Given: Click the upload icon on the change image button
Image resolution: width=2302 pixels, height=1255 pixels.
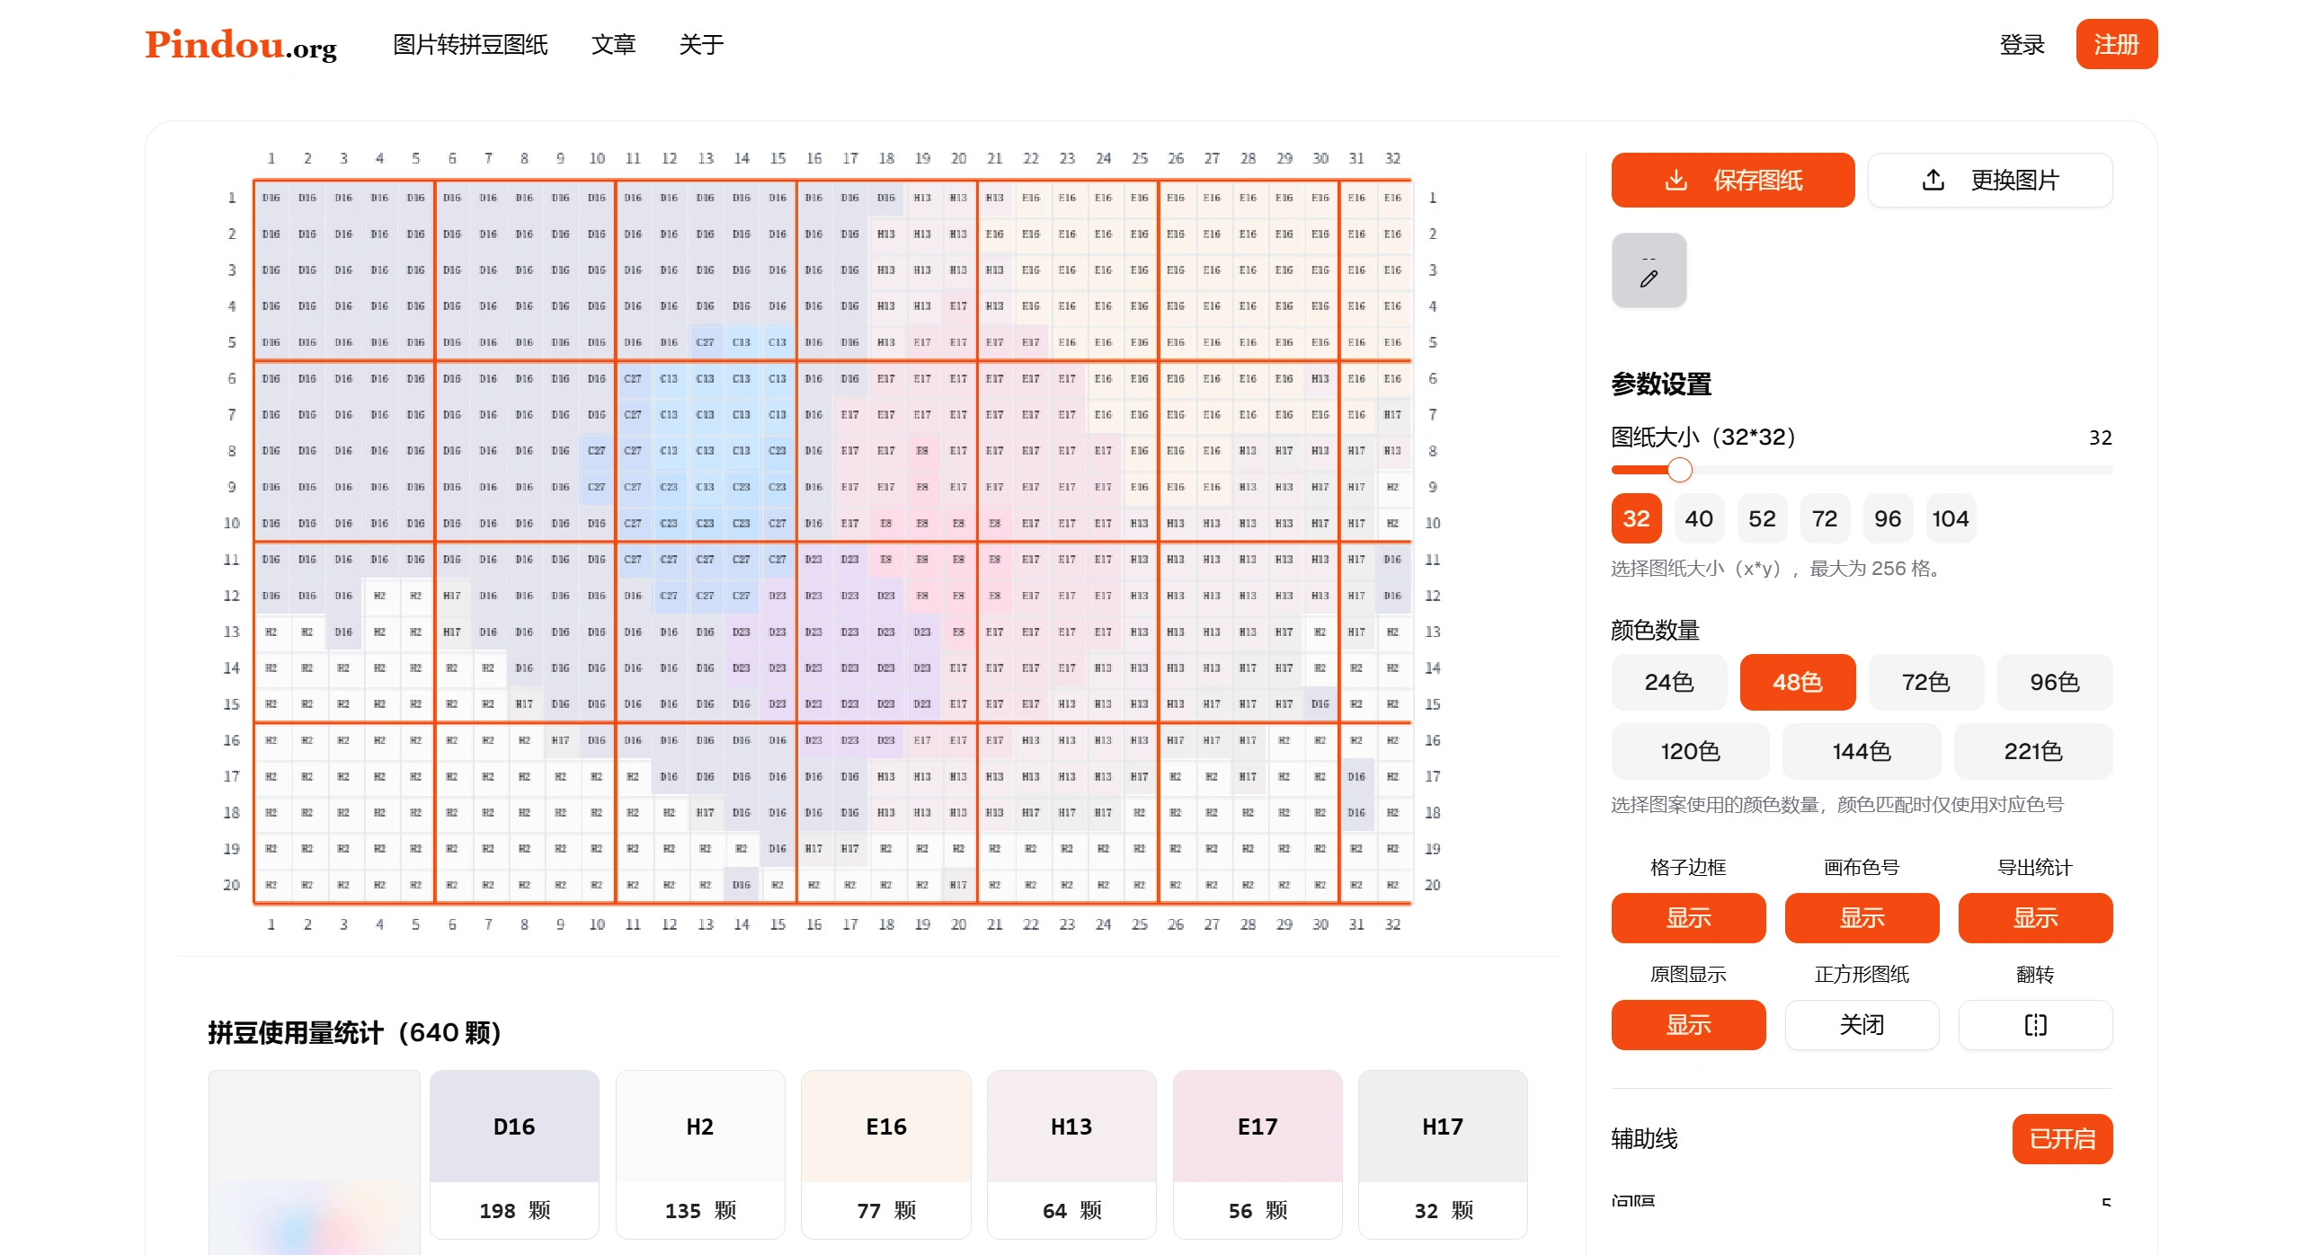Looking at the screenshot, I should click(x=1933, y=181).
